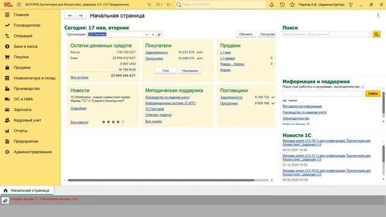Click the M- calculator memory button

pyautogui.click(x=169, y=4)
